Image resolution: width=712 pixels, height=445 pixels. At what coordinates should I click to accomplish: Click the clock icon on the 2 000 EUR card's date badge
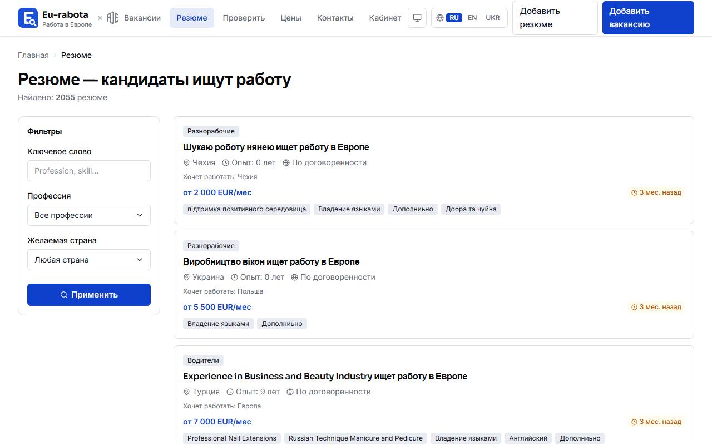pos(634,193)
